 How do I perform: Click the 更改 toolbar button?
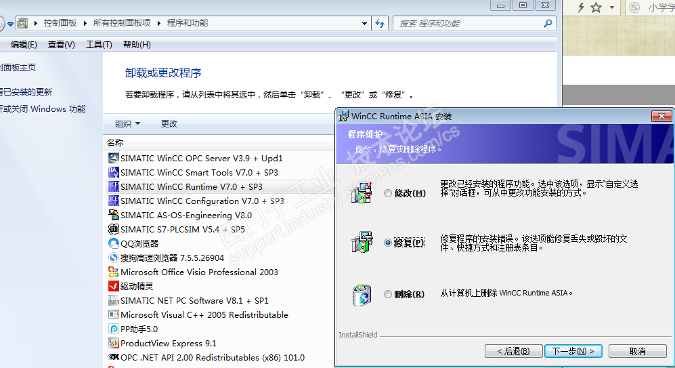point(169,123)
